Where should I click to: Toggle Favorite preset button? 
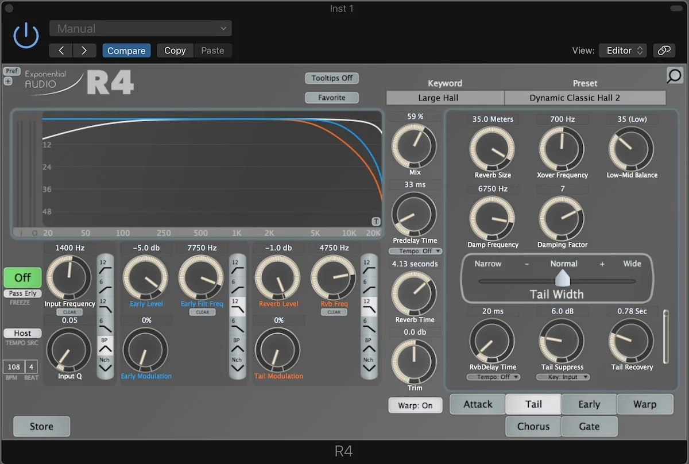coord(332,98)
